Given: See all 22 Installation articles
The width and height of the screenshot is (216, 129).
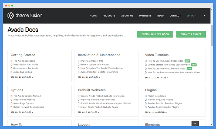Looking at the screenshot, I should (89, 77).
